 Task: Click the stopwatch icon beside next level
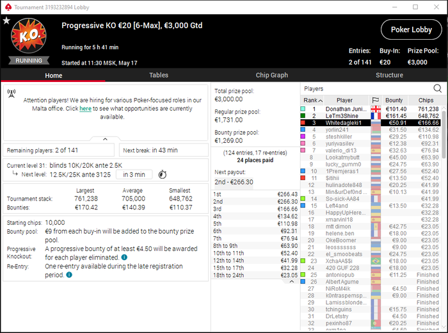(163, 174)
